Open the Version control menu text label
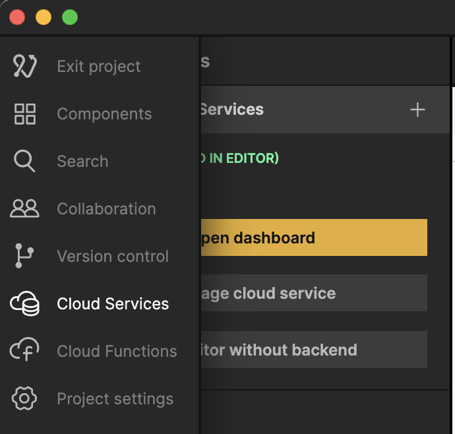 coord(113,257)
